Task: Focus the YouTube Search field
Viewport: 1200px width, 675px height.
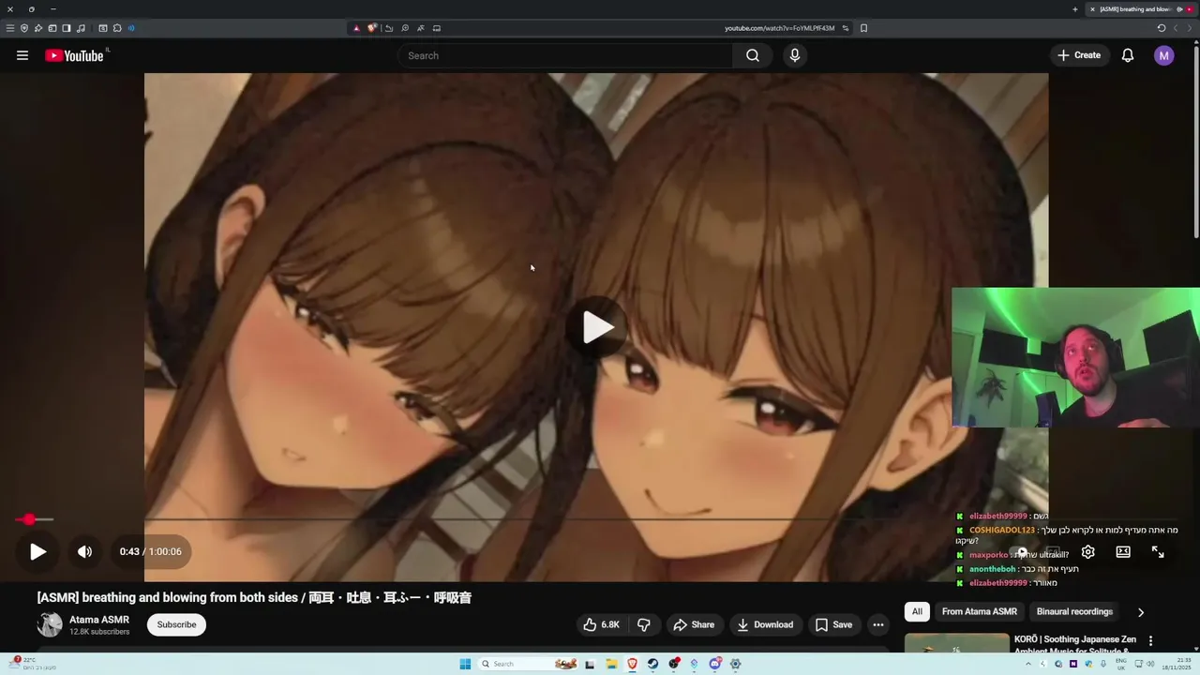Action: pyautogui.click(x=565, y=55)
